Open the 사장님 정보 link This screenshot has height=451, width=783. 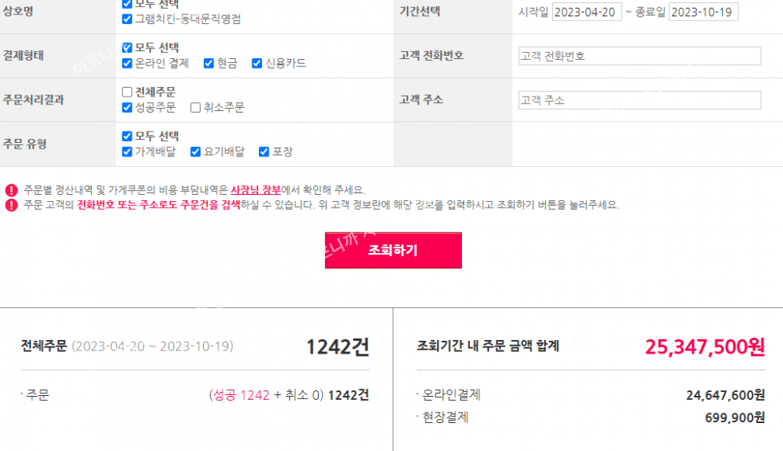pyautogui.click(x=256, y=190)
